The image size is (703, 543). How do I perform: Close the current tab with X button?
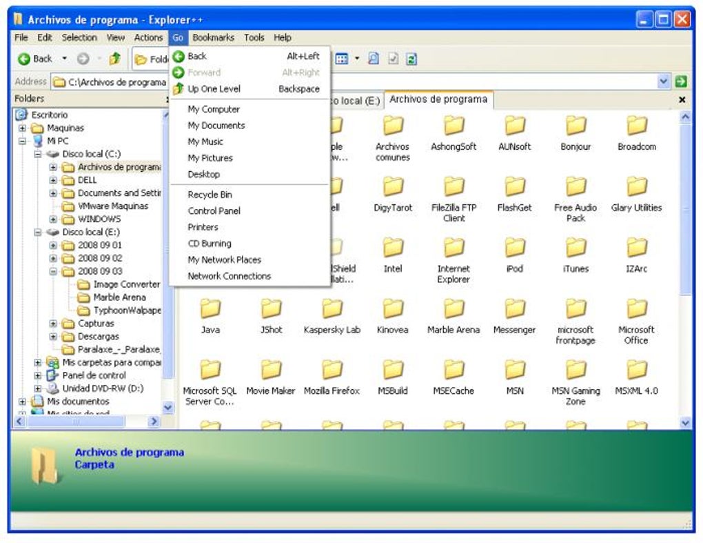pyautogui.click(x=682, y=99)
